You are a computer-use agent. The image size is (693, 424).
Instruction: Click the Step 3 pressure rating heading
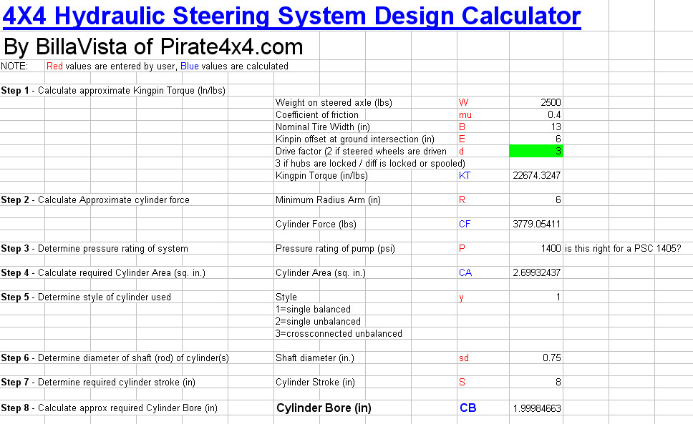pyautogui.click(x=94, y=248)
